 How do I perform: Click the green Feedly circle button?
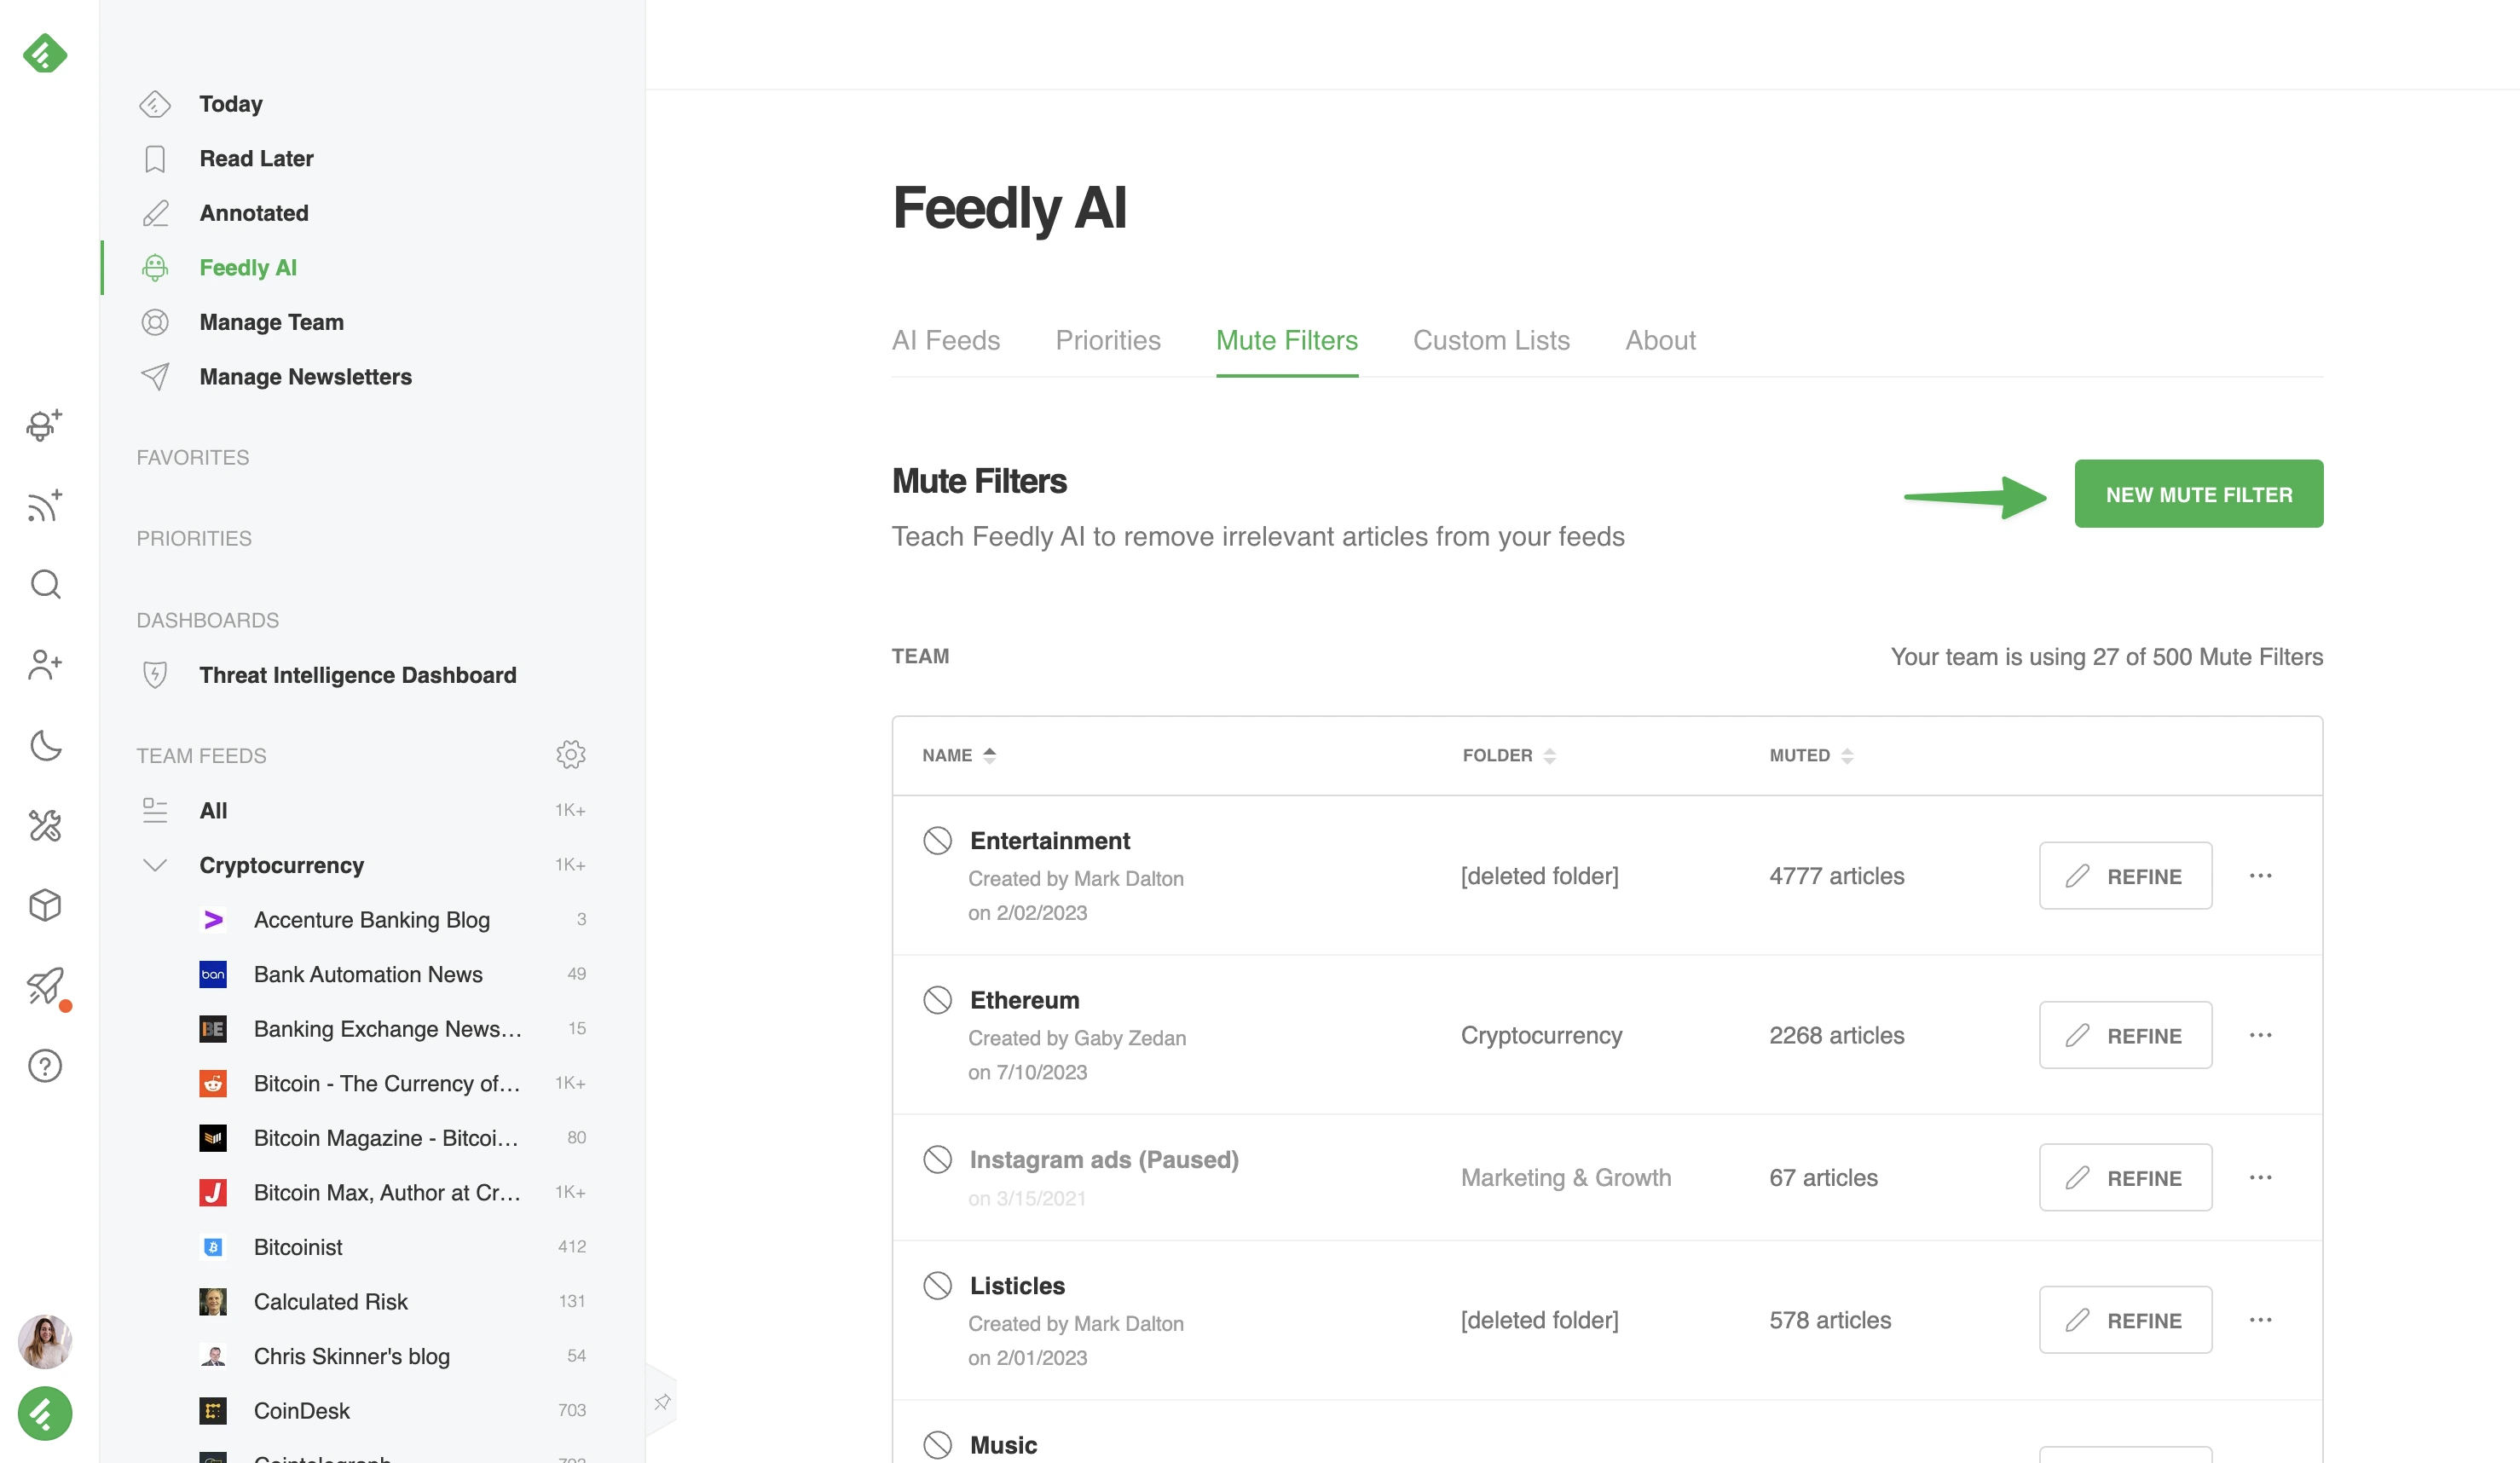(x=45, y=1413)
